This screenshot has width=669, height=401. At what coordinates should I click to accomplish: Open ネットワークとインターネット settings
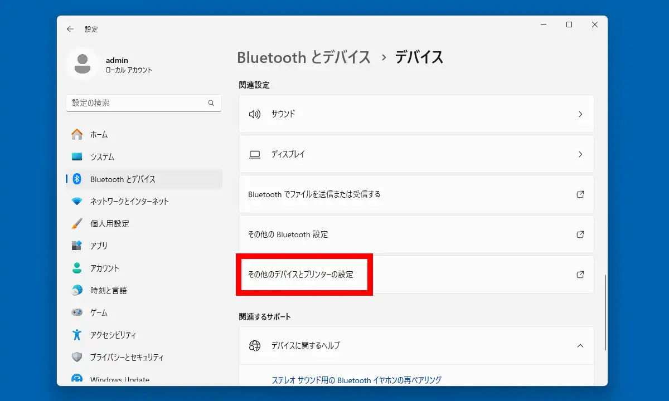[x=144, y=201]
